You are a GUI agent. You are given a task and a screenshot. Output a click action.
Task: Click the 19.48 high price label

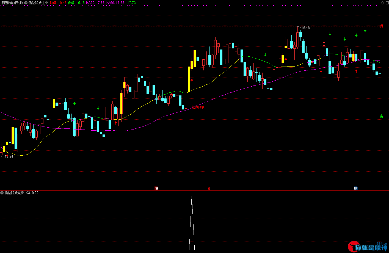click(305, 28)
